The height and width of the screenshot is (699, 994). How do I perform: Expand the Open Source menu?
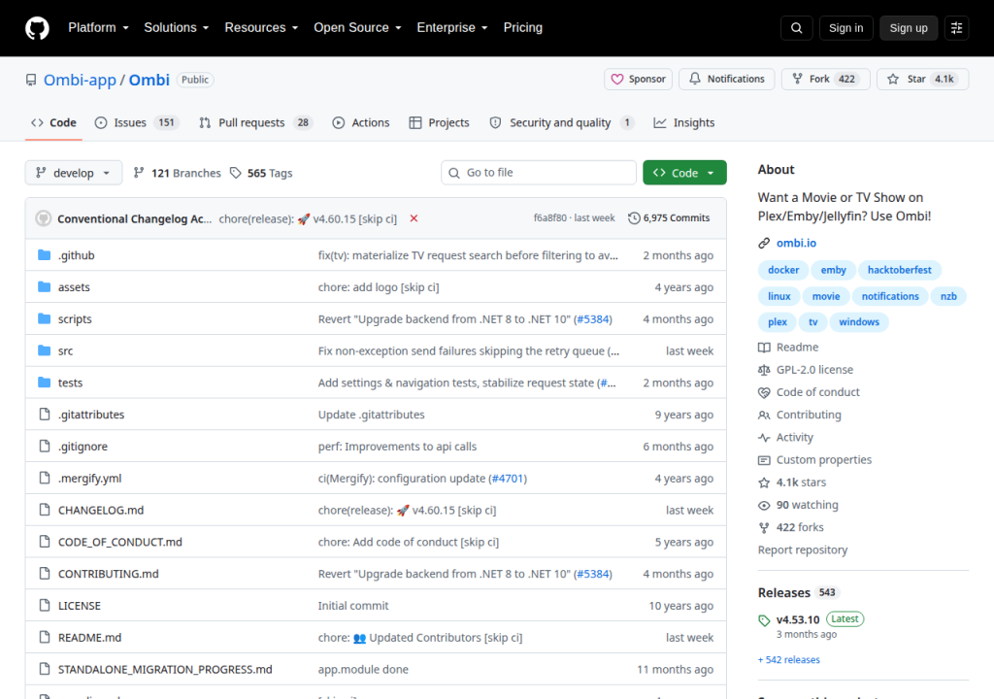(x=357, y=28)
